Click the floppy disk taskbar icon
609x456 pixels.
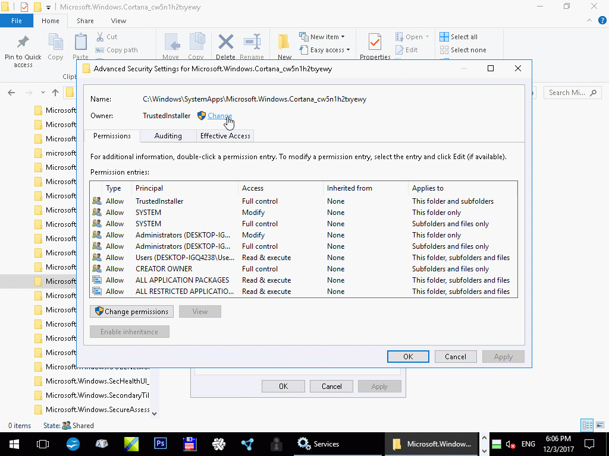click(189, 444)
